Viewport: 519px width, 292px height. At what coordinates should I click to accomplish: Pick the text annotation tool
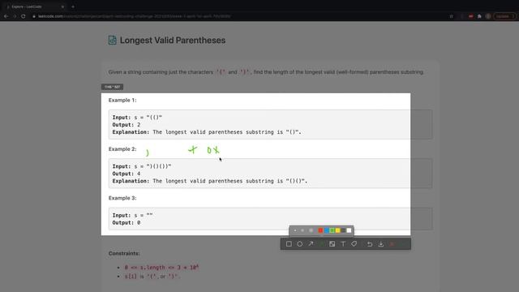343,244
